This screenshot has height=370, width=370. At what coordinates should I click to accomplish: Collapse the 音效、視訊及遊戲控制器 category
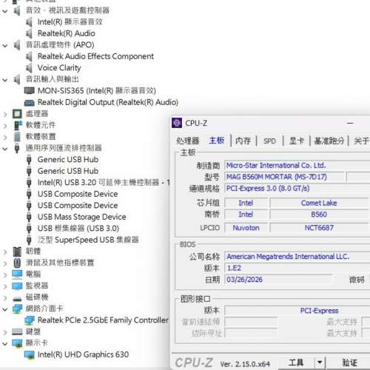[5, 11]
